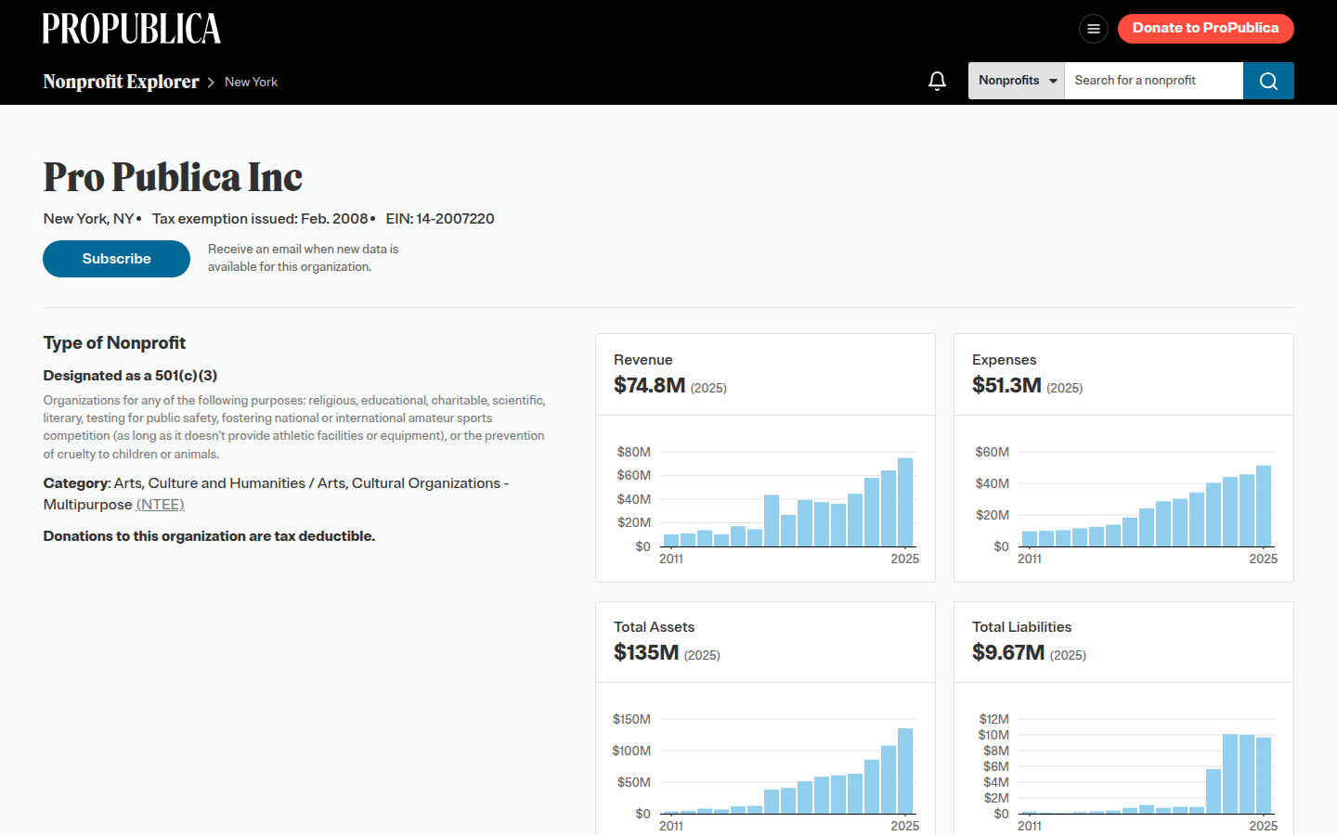The height and width of the screenshot is (835, 1337).
Task: Click Designated as a 501(c)(3) text
Action: 130,376
